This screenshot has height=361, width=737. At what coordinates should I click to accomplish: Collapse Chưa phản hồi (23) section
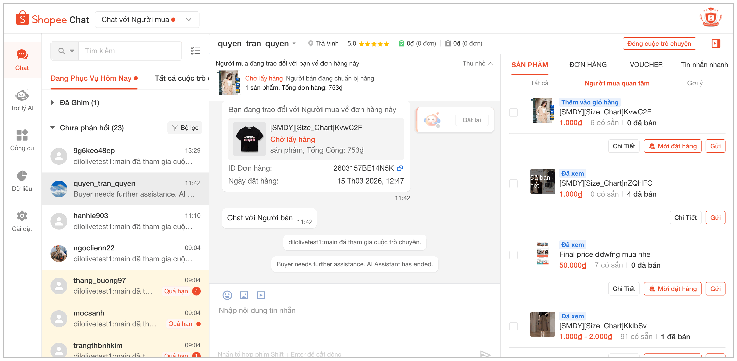coord(53,128)
